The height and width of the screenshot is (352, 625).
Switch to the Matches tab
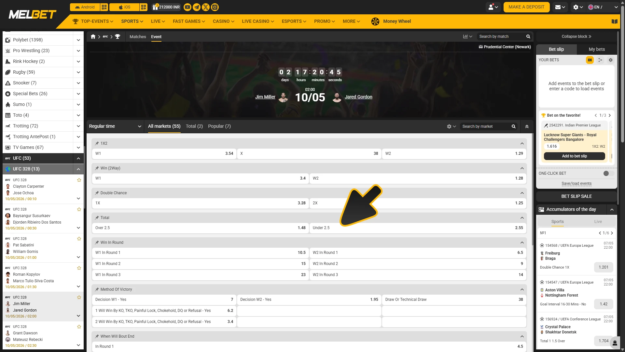click(138, 37)
